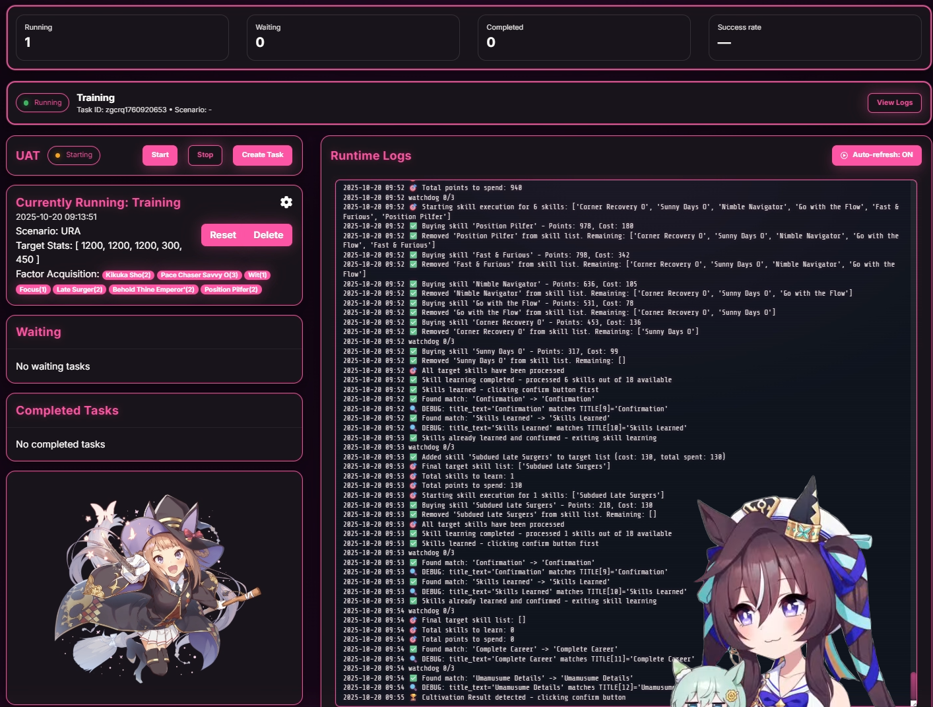
Task: Toggle the Auto-refresh: ON button
Action: [x=877, y=155]
